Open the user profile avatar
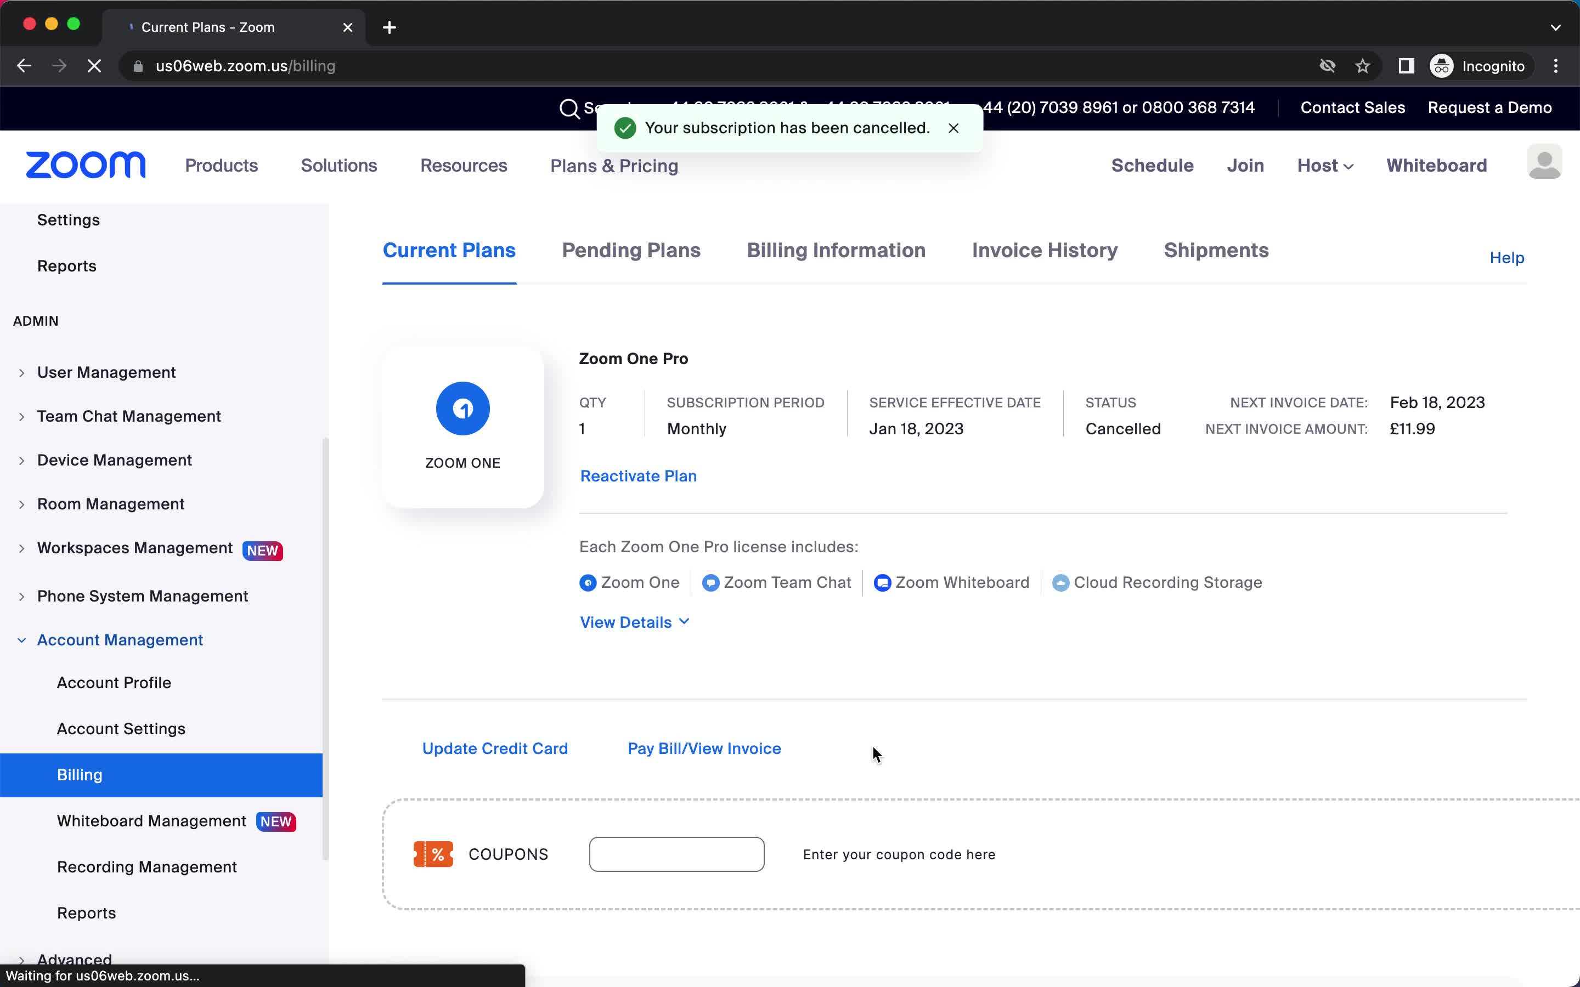1580x987 pixels. pos(1544,162)
